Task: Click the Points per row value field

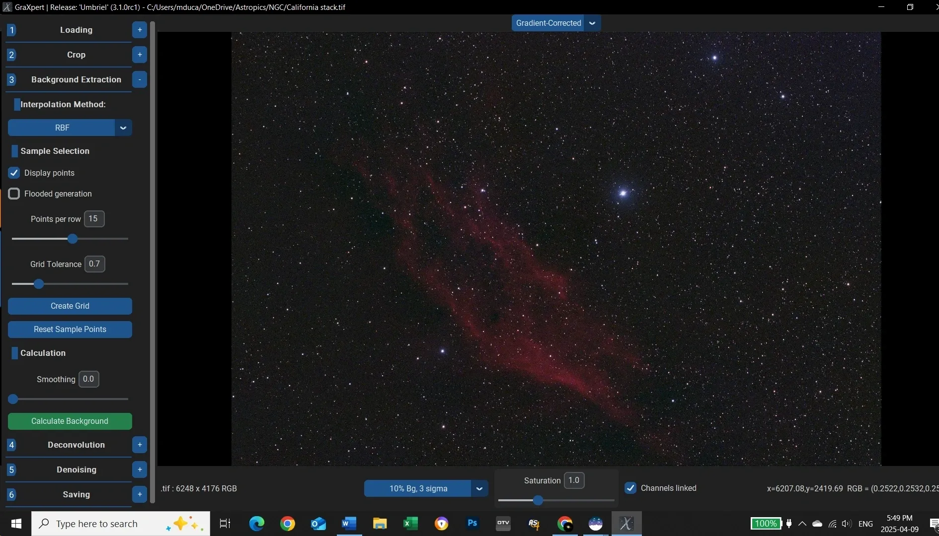Action: [x=94, y=219]
